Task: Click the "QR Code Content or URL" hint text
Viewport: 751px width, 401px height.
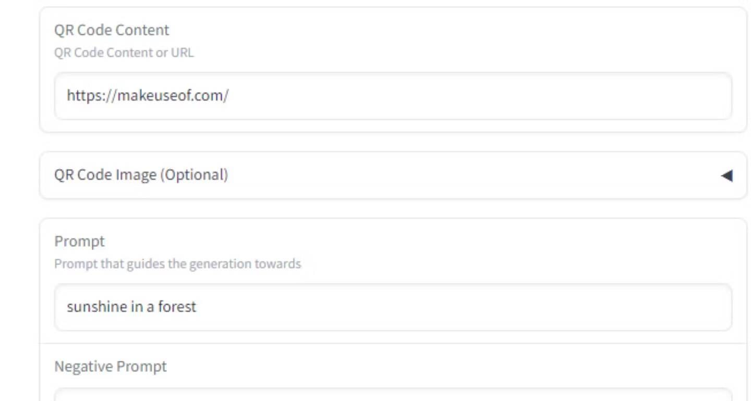Action: tap(124, 53)
